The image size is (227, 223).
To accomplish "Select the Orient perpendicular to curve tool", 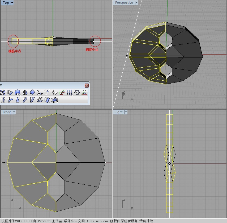I will click(47, 92).
